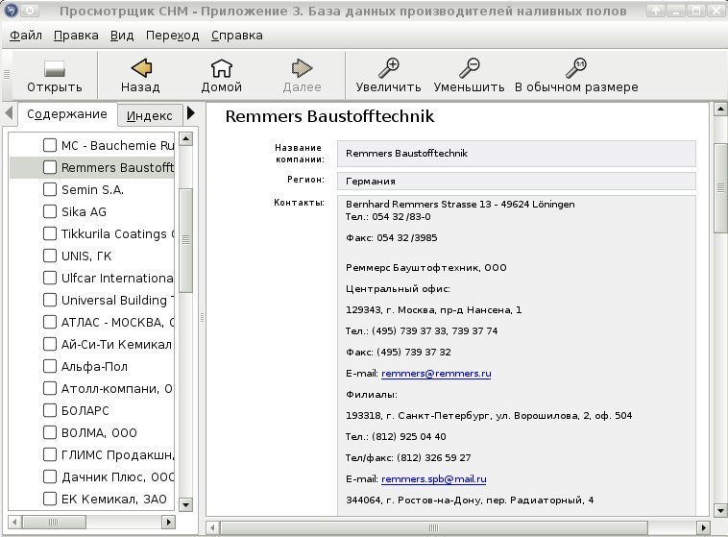Open the remmers.spb@mail.ru email link
728x537 pixels.
pyautogui.click(x=434, y=479)
